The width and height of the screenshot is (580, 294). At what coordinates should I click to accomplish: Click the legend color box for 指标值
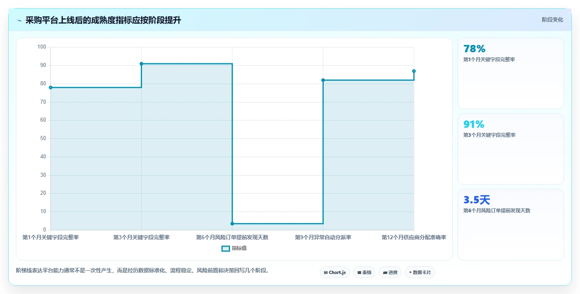point(226,248)
